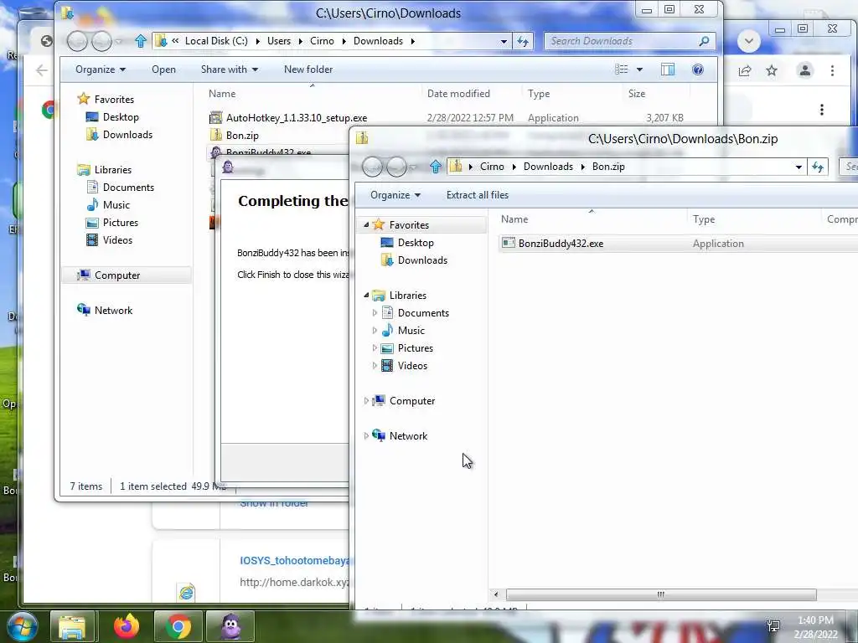Select Computer in Downloads window sidebar
The image size is (858, 643).
coord(117,275)
